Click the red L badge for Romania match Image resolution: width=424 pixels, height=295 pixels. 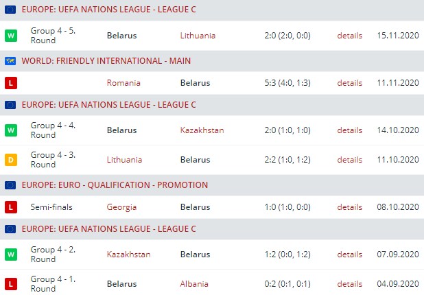11,83
